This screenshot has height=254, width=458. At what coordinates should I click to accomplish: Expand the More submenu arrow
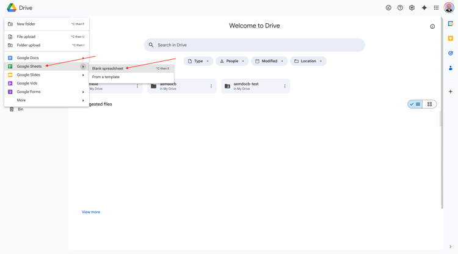[83, 100]
